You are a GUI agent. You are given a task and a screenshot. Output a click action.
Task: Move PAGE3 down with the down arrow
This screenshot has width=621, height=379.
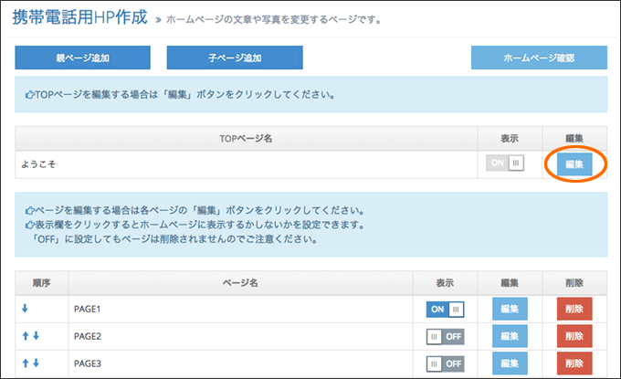coord(36,363)
